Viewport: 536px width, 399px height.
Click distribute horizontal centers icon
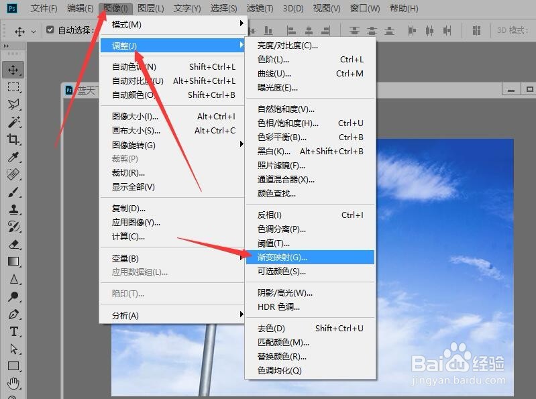[429, 31]
